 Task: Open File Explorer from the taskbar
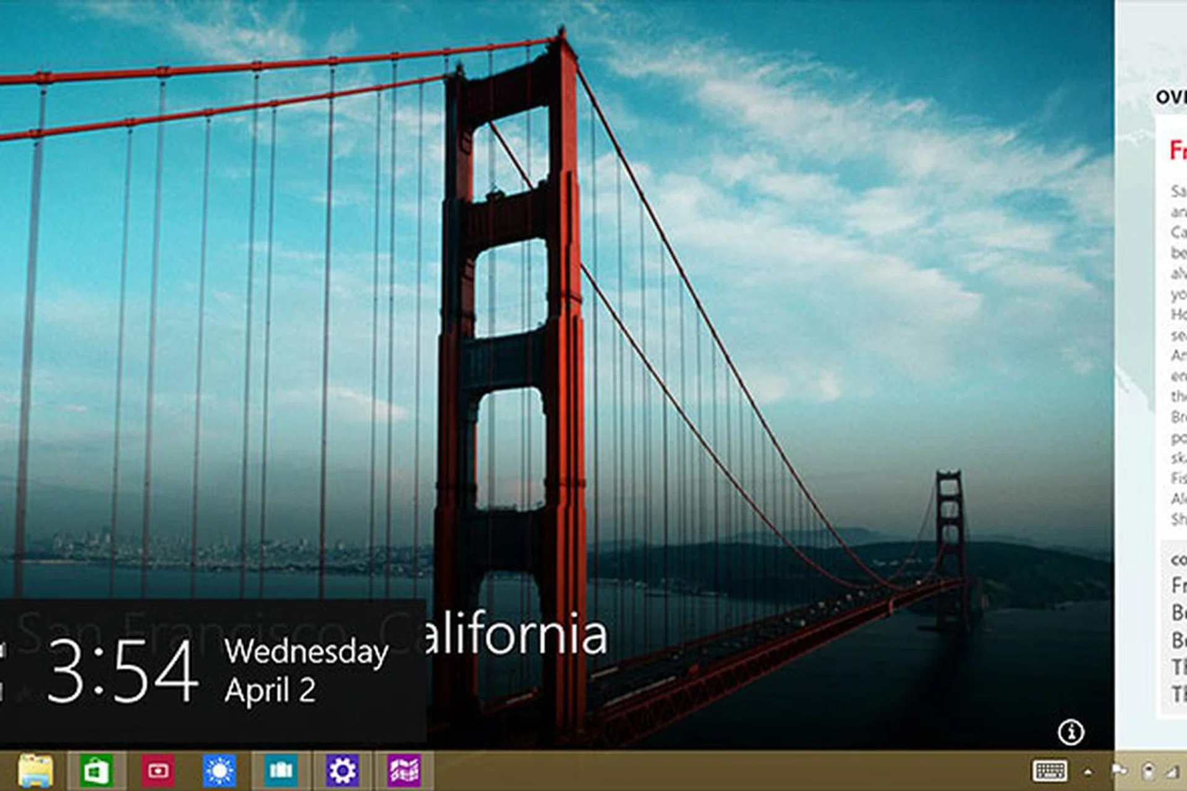(x=35, y=770)
